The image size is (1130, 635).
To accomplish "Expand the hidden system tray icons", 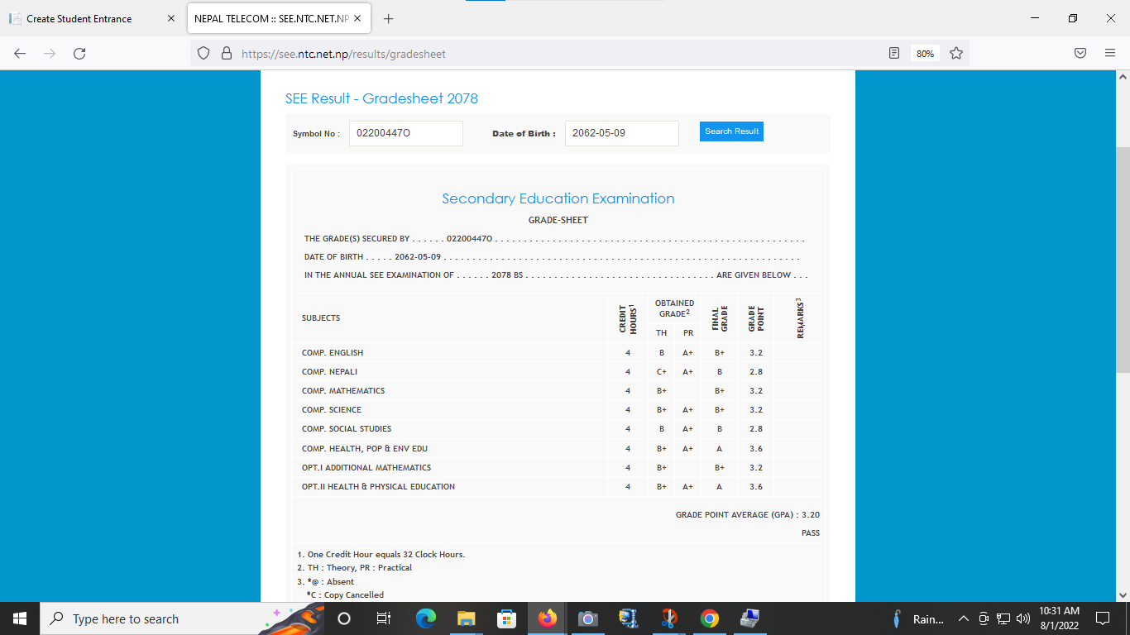I will tap(963, 618).
